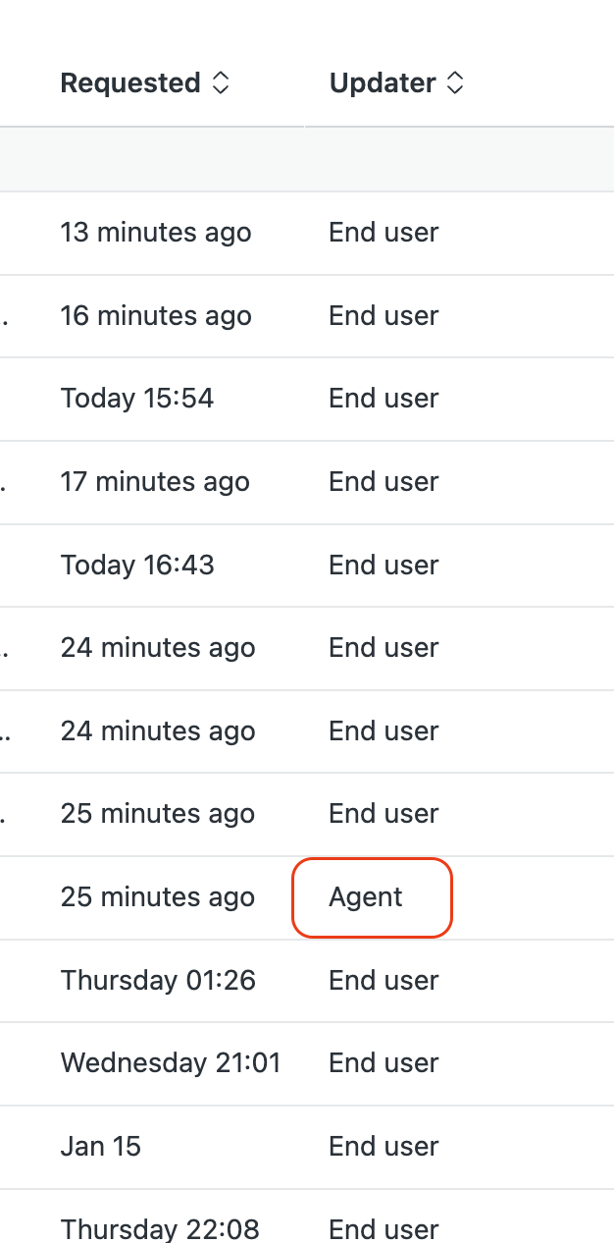Viewport: 614px width, 1243px height.
Task: Click the Updater column header label
Action: (384, 83)
